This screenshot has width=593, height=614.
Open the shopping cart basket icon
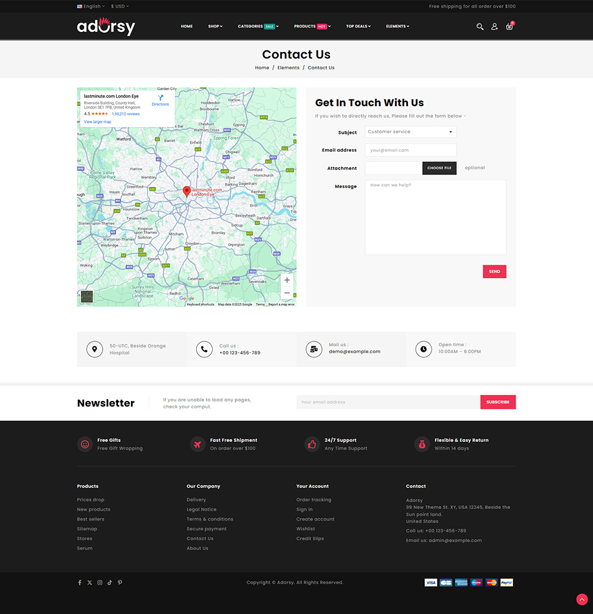(x=509, y=26)
